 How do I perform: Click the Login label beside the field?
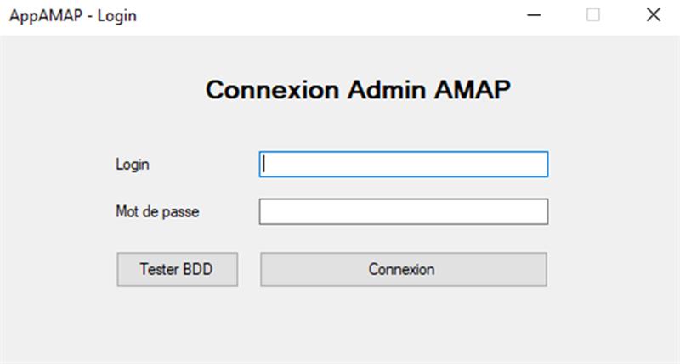pyautogui.click(x=133, y=165)
